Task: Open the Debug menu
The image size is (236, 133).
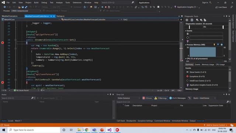Action: (44, 3)
